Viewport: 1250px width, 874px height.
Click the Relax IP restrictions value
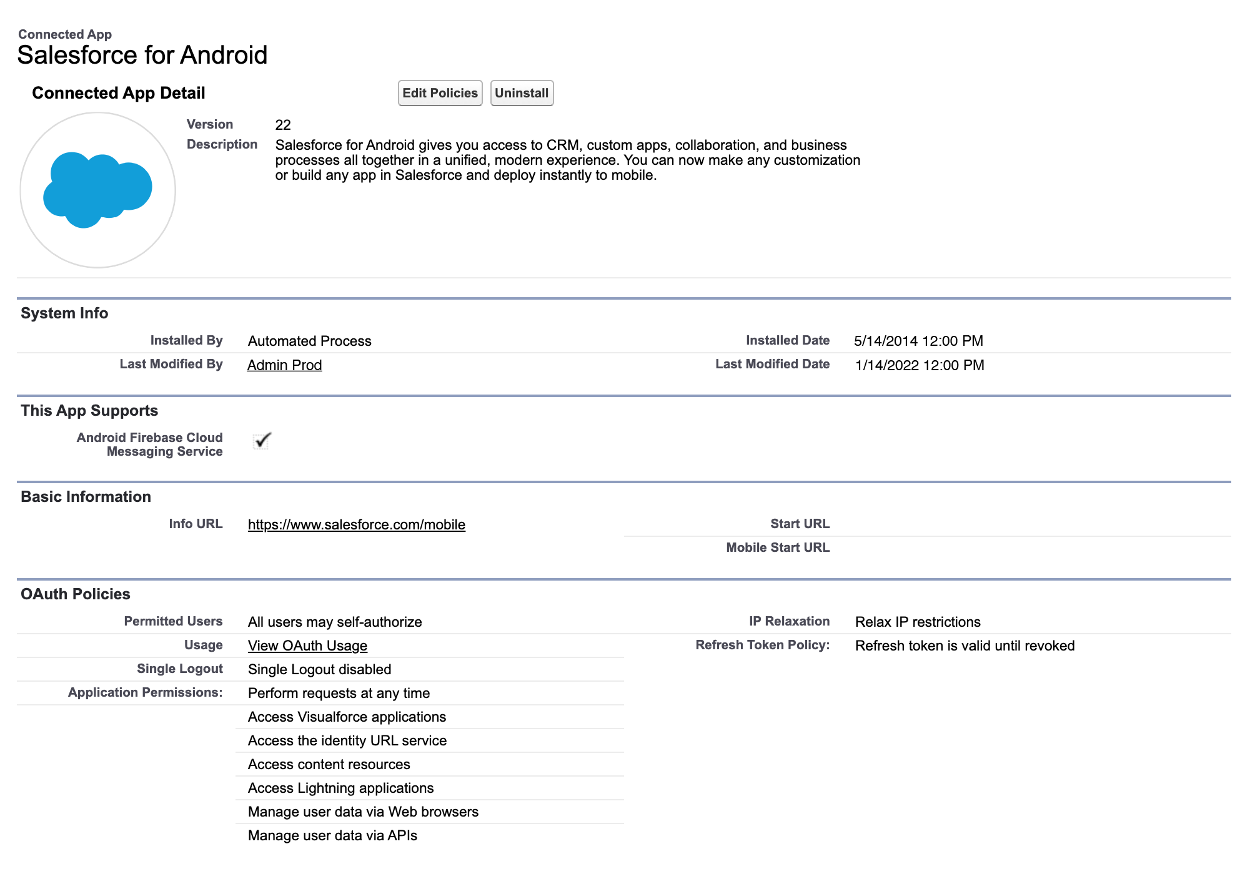[x=918, y=622]
